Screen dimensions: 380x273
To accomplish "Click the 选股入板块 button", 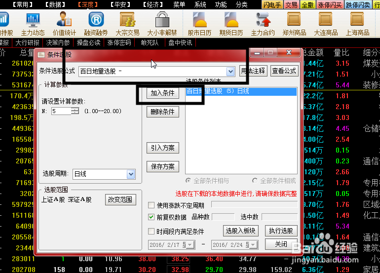I will click(241, 231).
